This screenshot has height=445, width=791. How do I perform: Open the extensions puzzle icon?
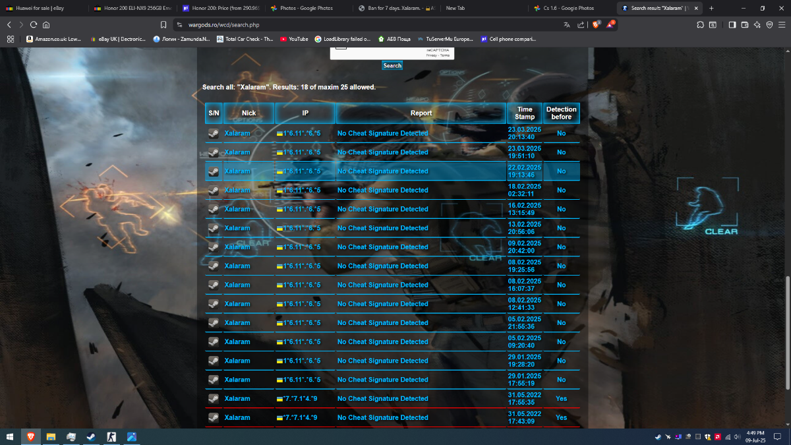(x=700, y=24)
